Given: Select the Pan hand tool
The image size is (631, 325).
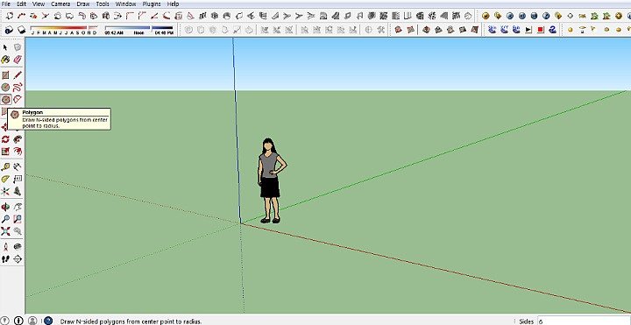Looking at the screenshot, I should 18,207.
